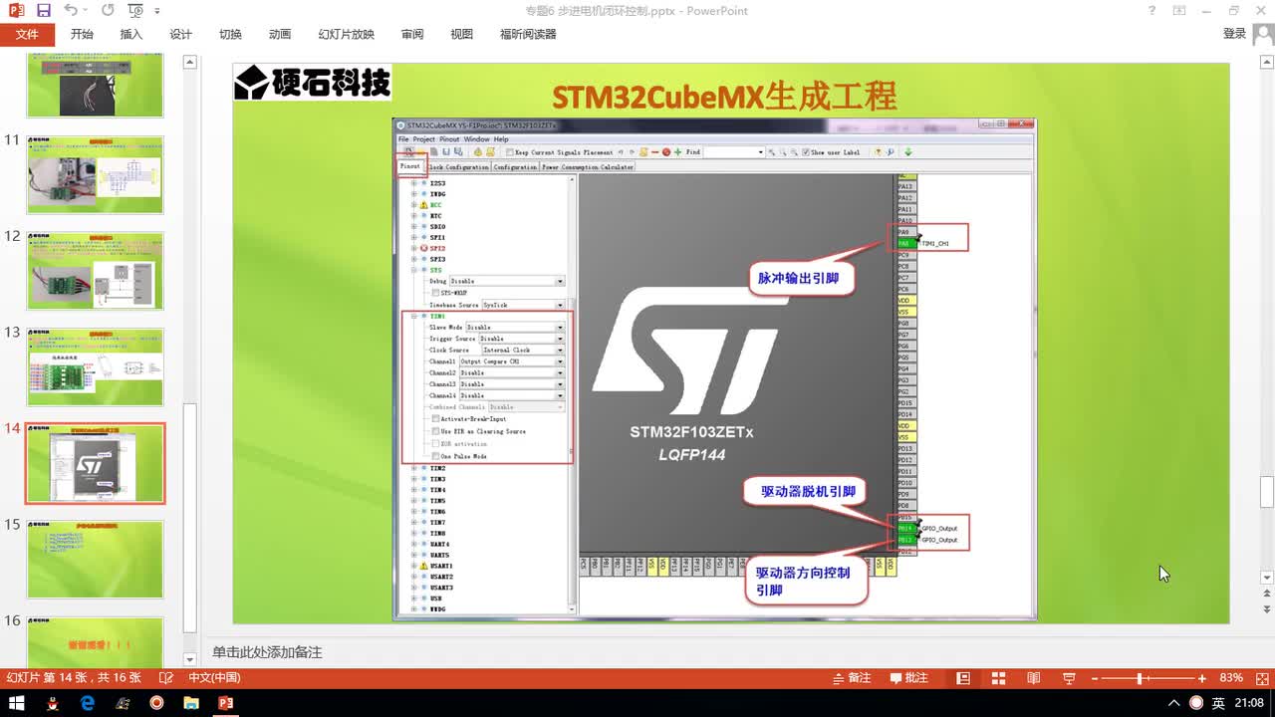
Task: Select slide 16 thumbnail
Action: 95,641
